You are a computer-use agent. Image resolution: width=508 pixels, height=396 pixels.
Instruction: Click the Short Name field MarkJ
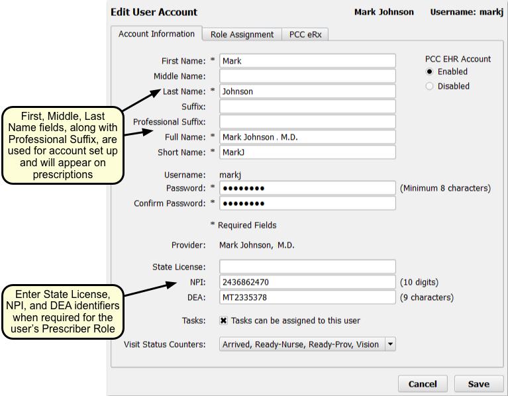[x=307, y=152]
